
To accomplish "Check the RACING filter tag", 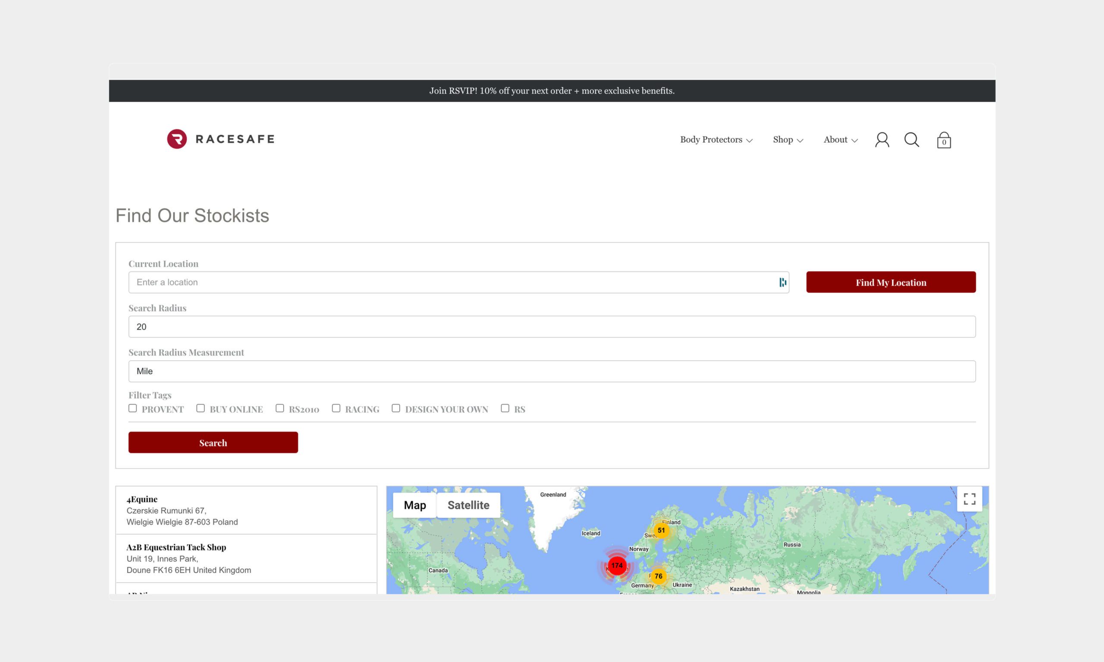I will pos(336,408).
